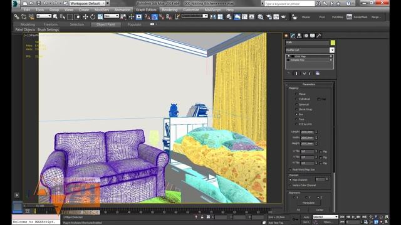Click the Bind to Space Warp tool
Viewport: 401px width, 225px height.
point(31,17)
